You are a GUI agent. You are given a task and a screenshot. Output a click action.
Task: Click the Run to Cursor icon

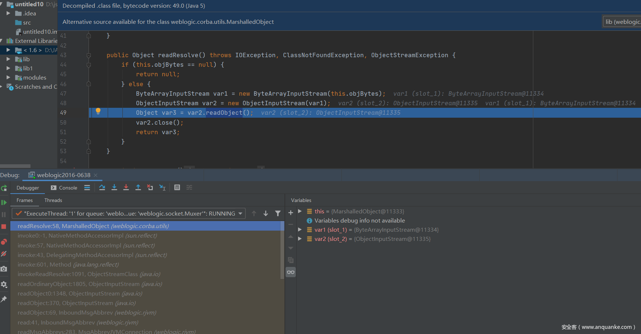(x=162, y=188)
